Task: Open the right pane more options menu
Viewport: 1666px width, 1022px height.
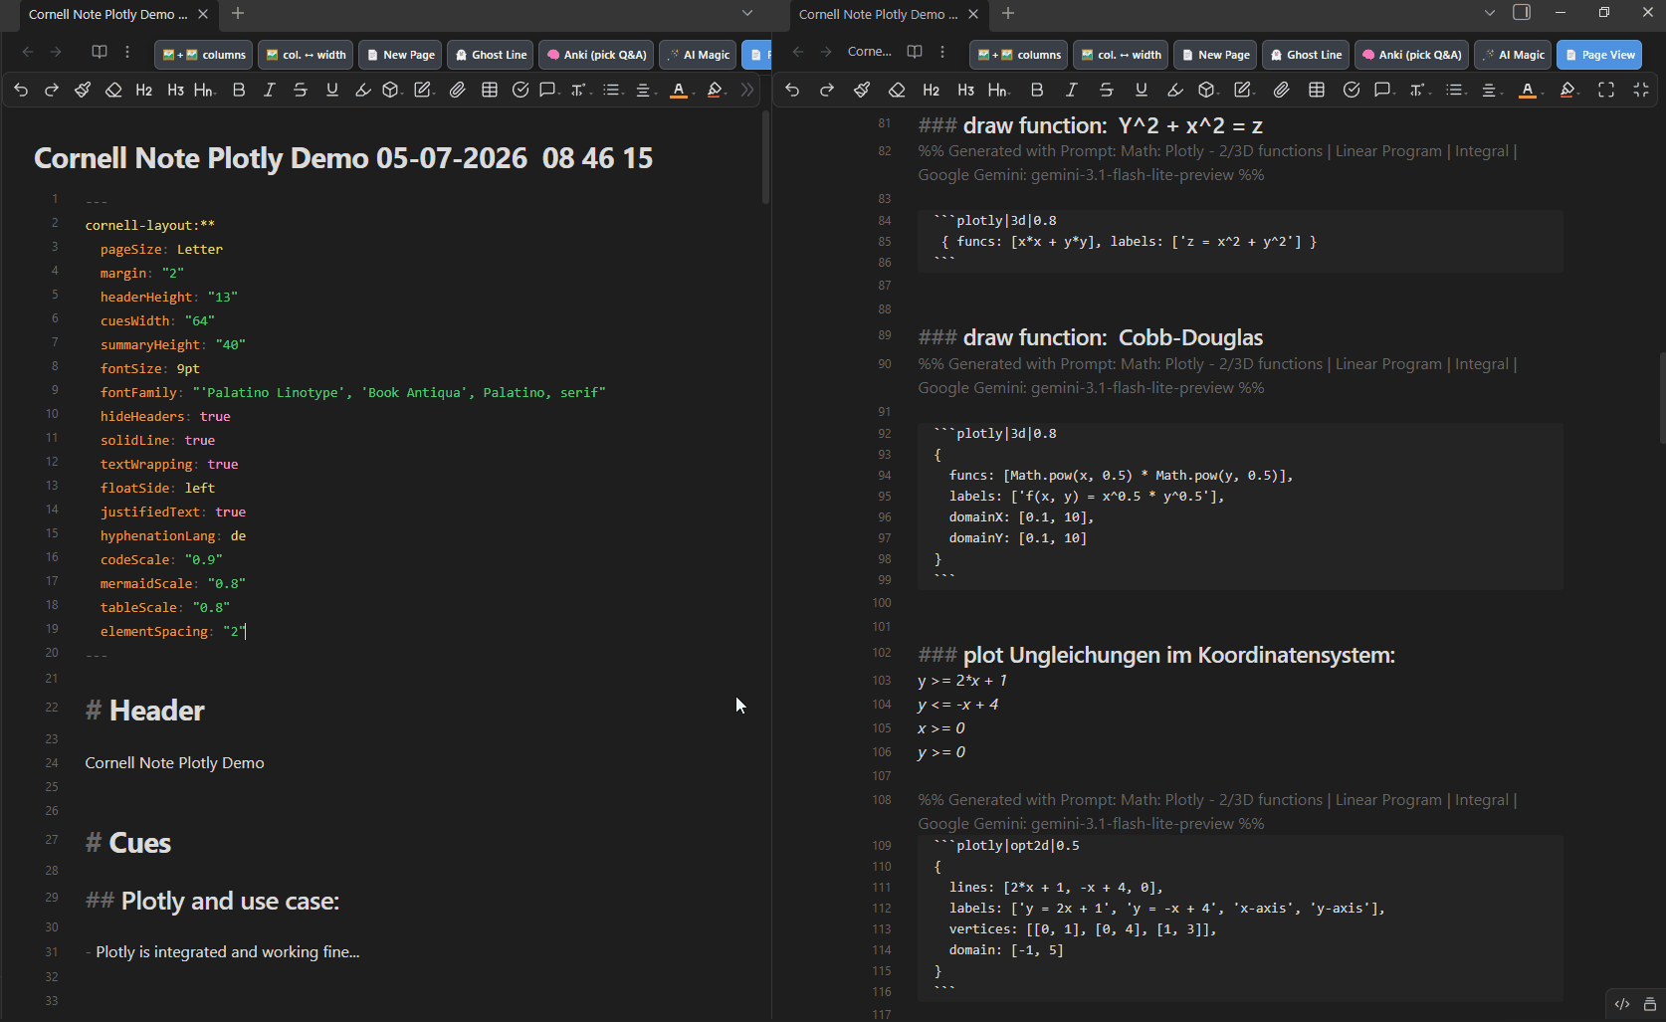Action: point(942,52)
